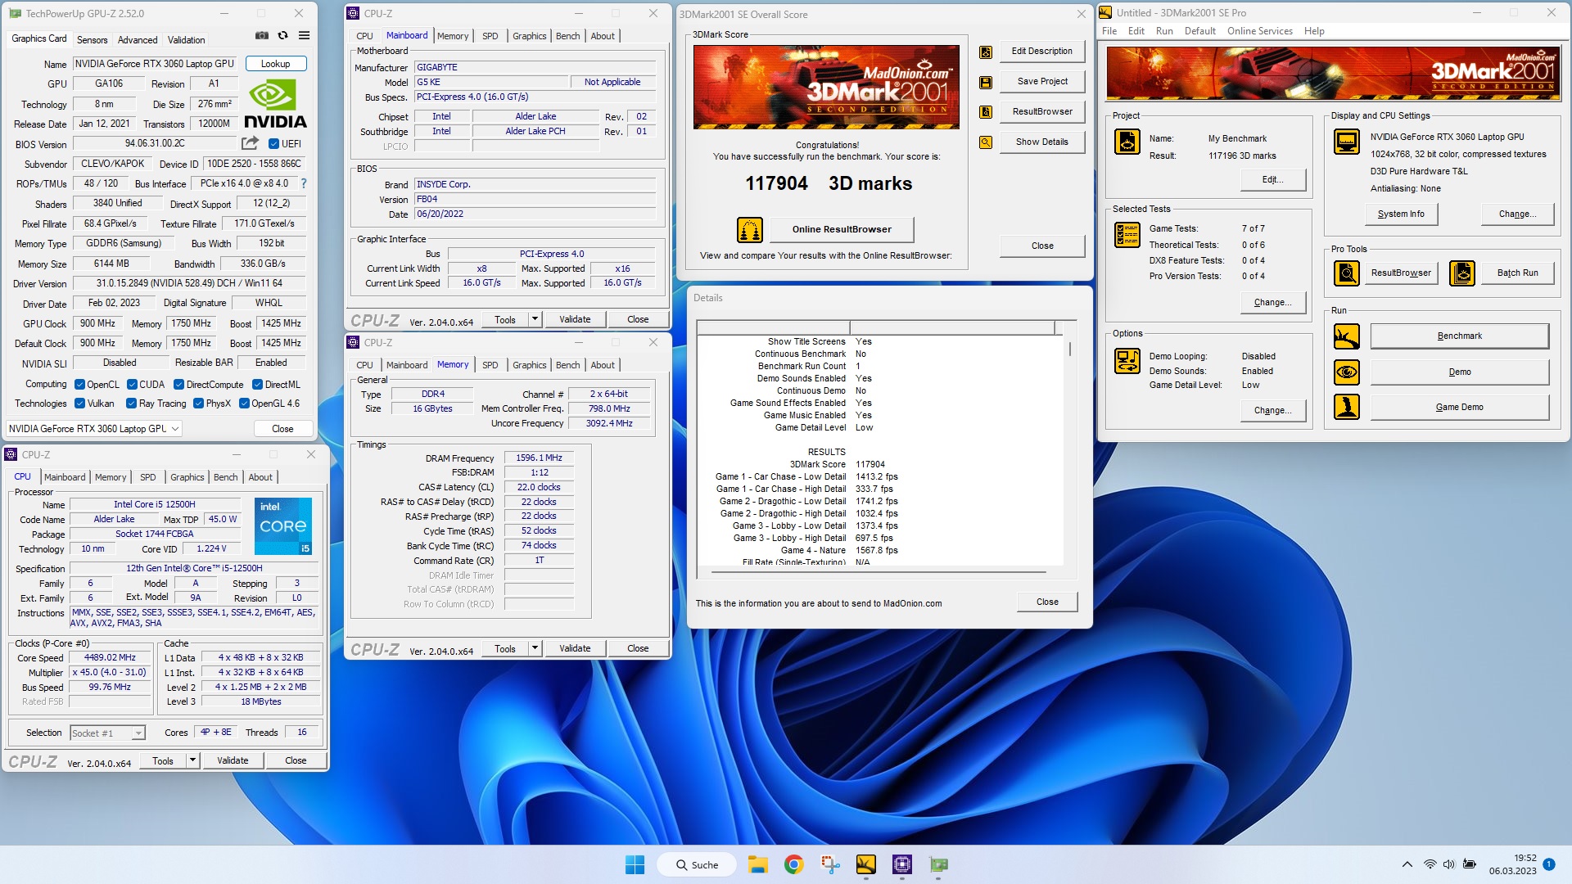Click Change button under Options
The height and width of the screenshot is (884, 1572).
click(1272, 411)
